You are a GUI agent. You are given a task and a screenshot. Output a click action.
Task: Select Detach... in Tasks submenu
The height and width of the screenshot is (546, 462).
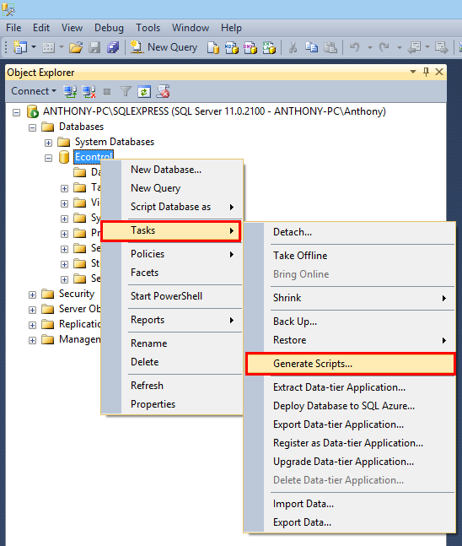tap(350, 232)
